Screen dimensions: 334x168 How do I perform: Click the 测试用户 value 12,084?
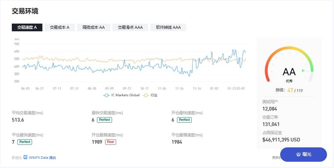pyautogui.click(x=270, y=109)
